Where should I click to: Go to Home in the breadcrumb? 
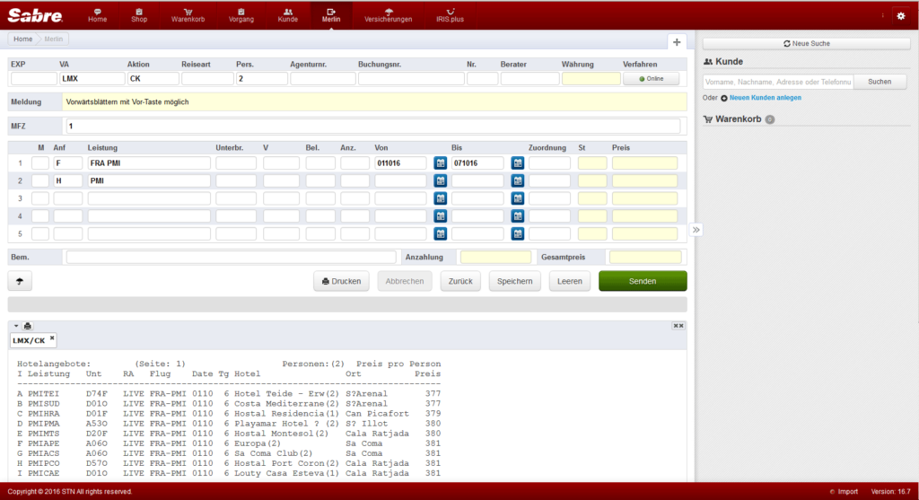[22, 39]
